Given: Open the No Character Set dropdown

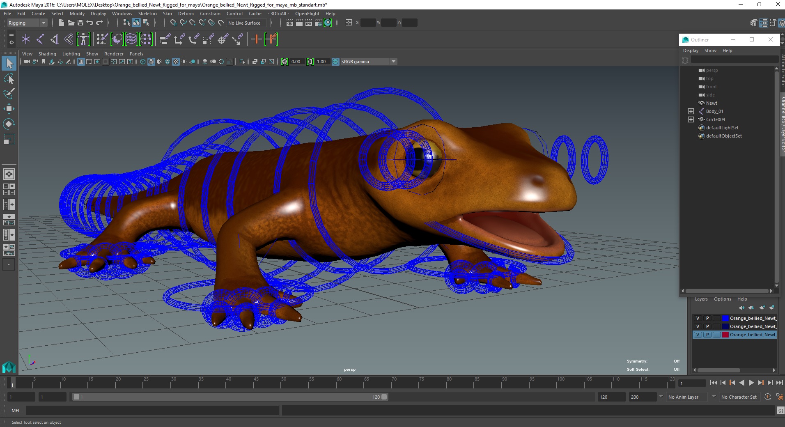Looking at the screenshot, I should [x=740, y=397].
